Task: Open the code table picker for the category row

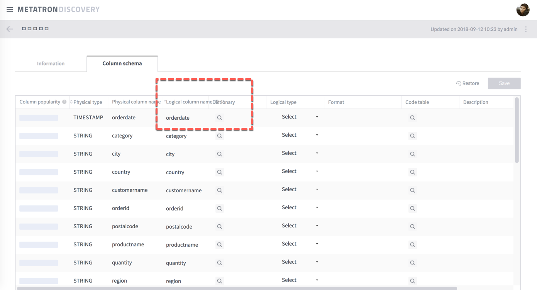Action: 412,136
